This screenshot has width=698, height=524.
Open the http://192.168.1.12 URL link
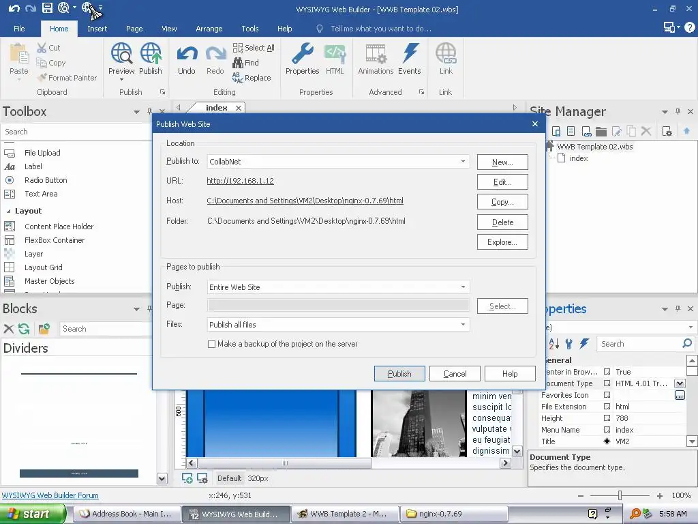click(x=241, y=181)
